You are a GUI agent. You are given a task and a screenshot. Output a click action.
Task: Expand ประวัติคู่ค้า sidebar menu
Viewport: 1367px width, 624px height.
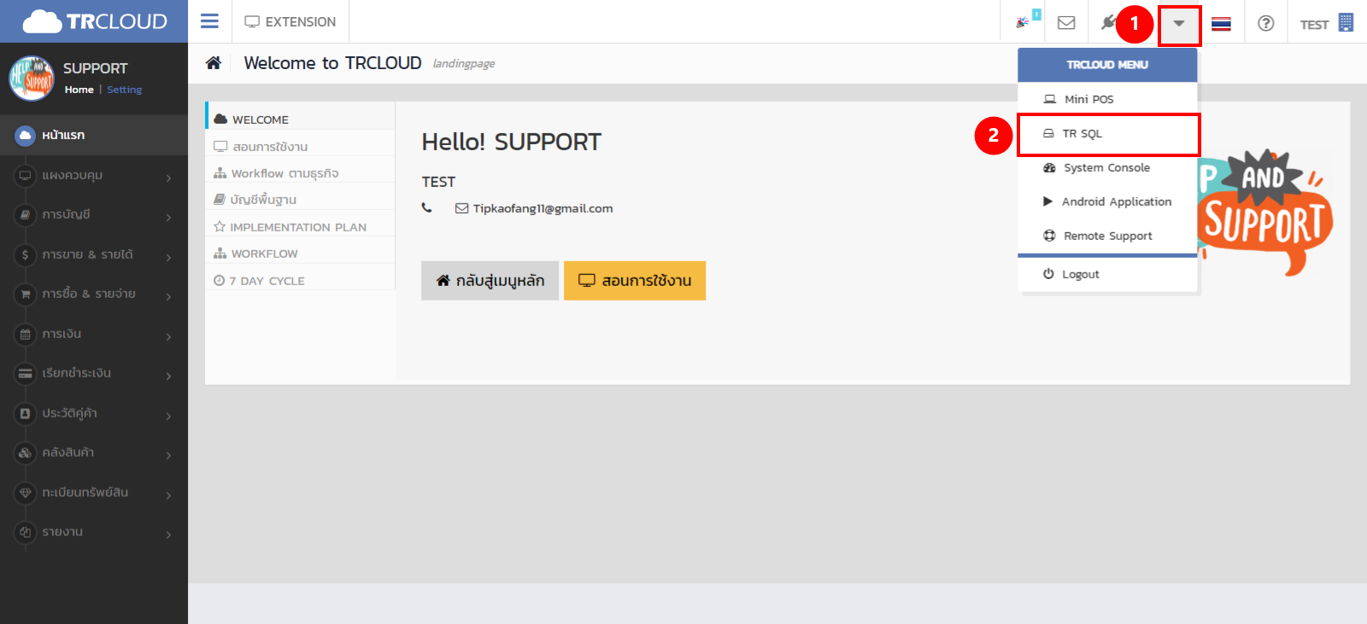pyautogui.click(x=94, y=413)
